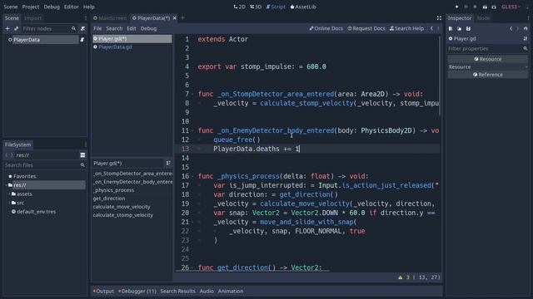Open the GLES3 renderer dropdown
533x299 pixels.
click(511, 7)
